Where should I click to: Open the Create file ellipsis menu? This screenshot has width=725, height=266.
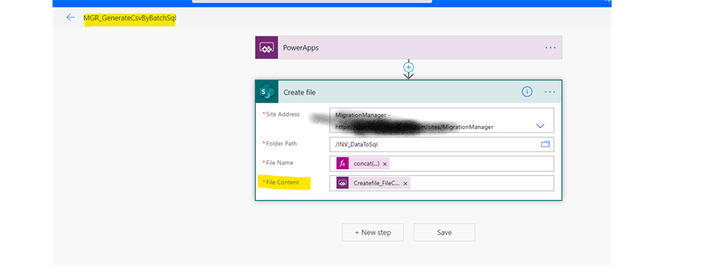[x=550, y=92]
